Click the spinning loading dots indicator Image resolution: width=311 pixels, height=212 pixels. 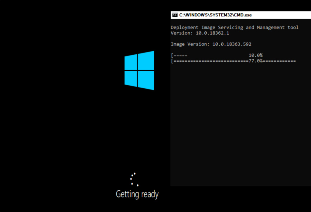tap(134, 180)
